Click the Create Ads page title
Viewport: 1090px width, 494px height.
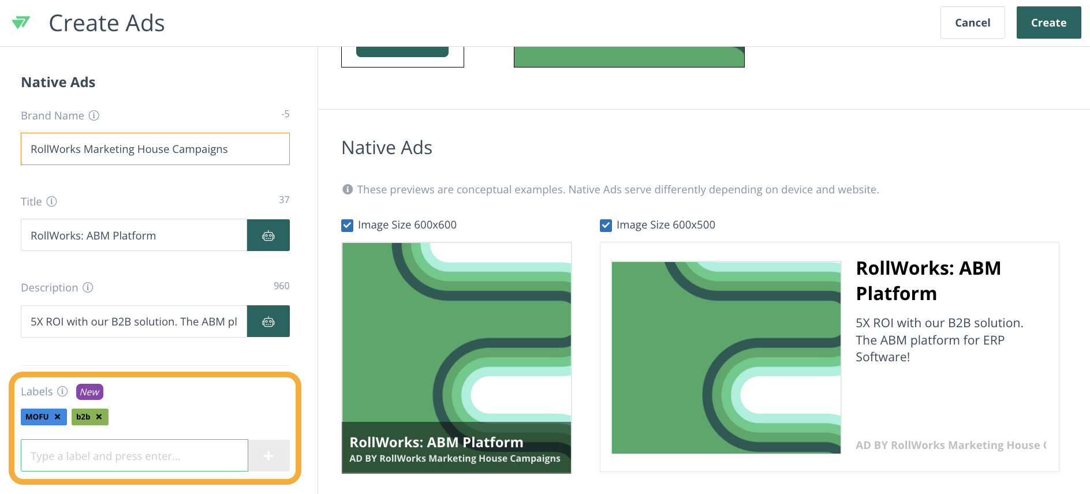pyautogui.click(x=107, y=23)
